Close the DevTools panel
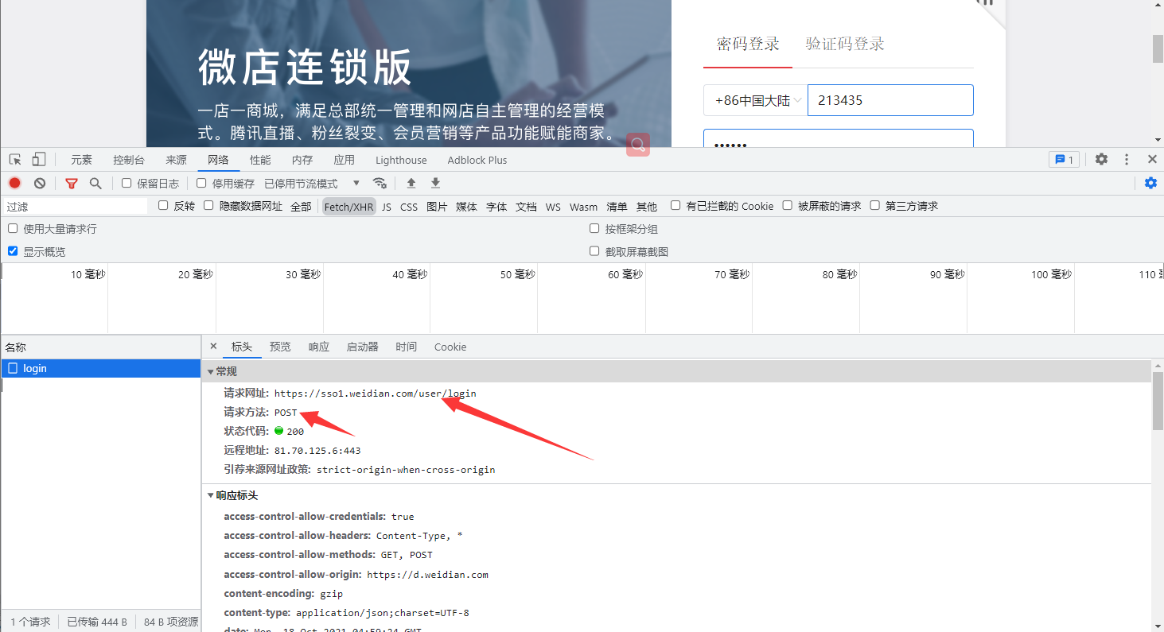The width and height of the screenshot is (1164, 632). pos(1152,159)
